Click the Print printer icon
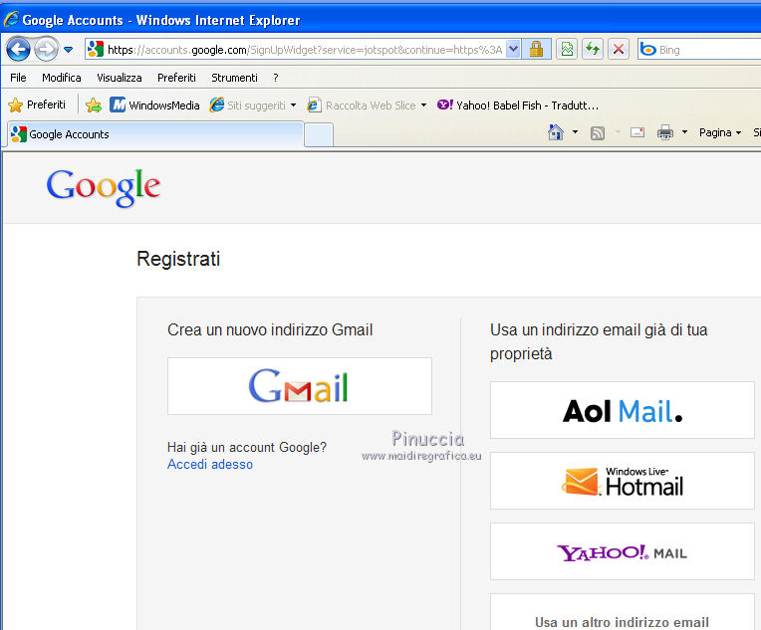The image size is (761, 630). [665, 132]
